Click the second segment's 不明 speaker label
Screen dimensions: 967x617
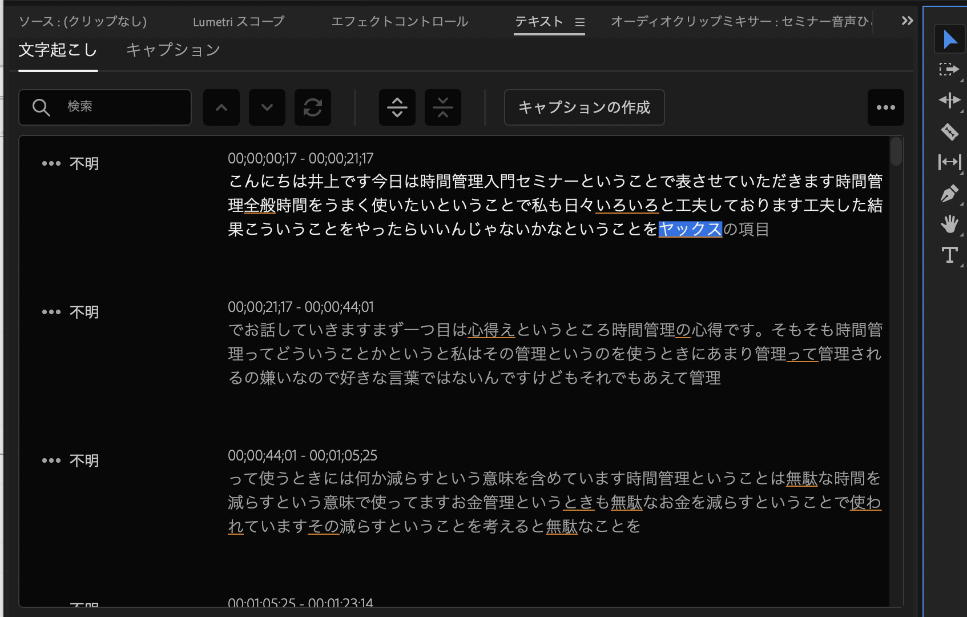pos(84,312)
